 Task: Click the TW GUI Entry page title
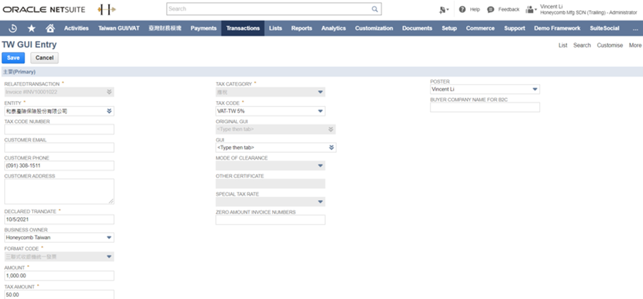[29, 44]
